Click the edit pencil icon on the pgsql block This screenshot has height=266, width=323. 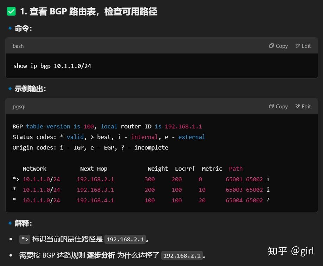point(298,106)
